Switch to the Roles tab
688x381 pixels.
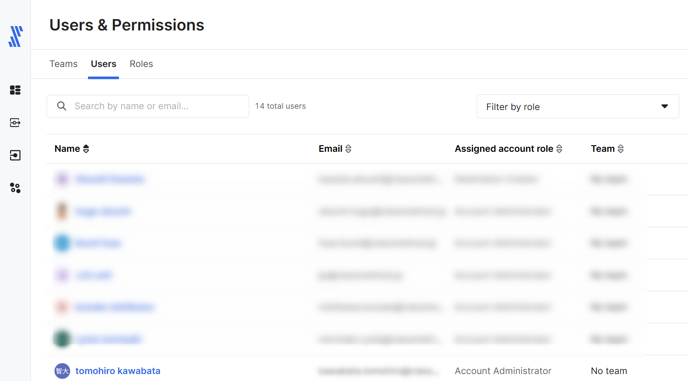(x=141, y=64)
